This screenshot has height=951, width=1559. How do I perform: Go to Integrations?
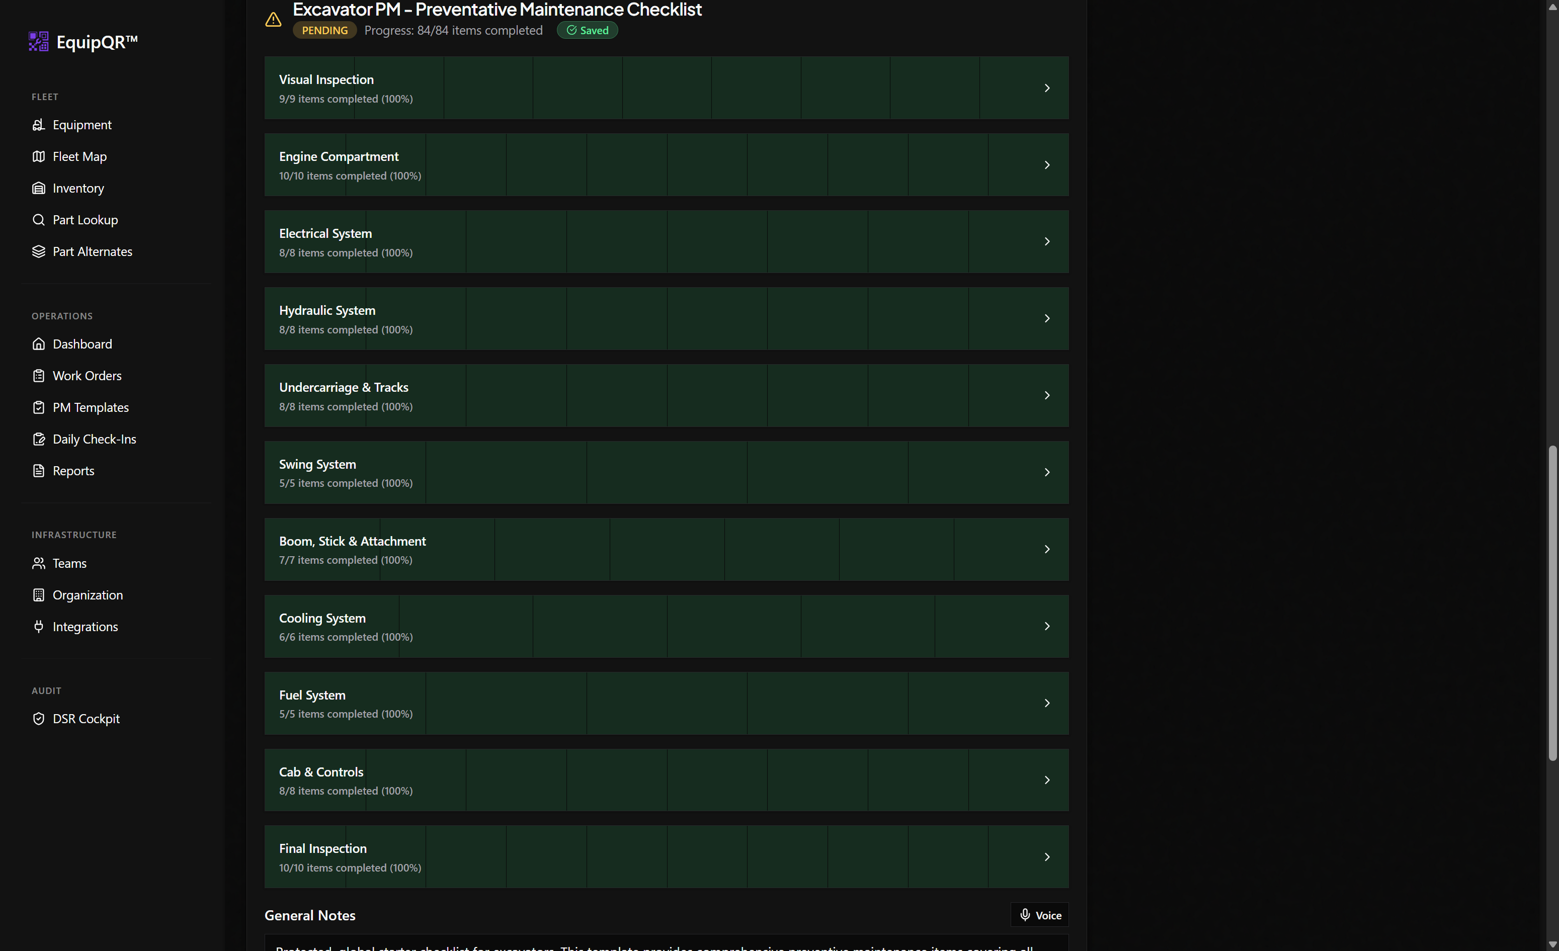tap(85, 627)
